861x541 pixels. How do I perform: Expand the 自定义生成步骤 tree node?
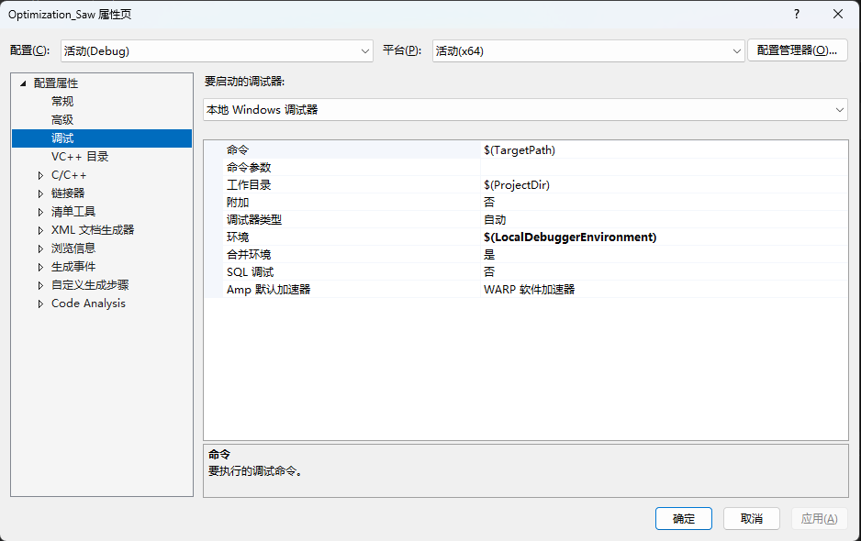coord(39,284)
